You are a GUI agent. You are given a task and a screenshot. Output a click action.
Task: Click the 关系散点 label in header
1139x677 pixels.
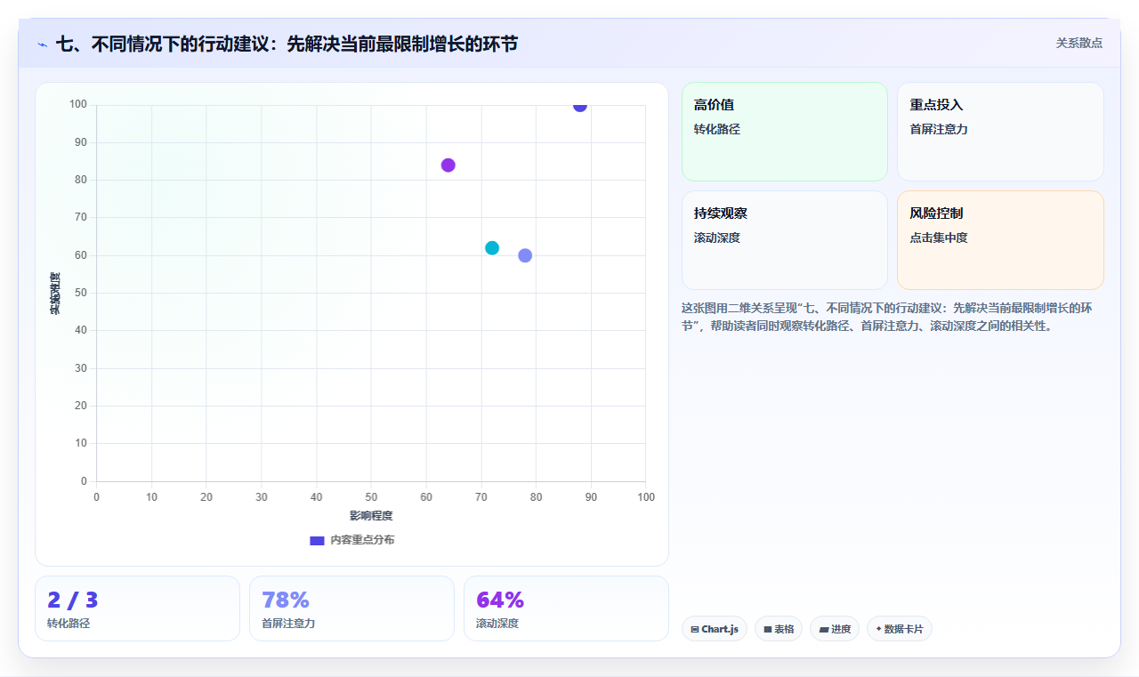point(1079,43)
